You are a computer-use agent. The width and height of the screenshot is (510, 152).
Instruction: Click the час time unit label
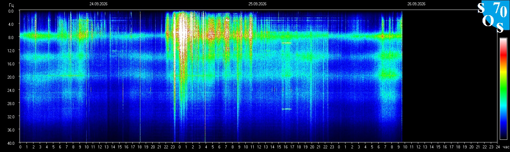click(x=506, y=147)
